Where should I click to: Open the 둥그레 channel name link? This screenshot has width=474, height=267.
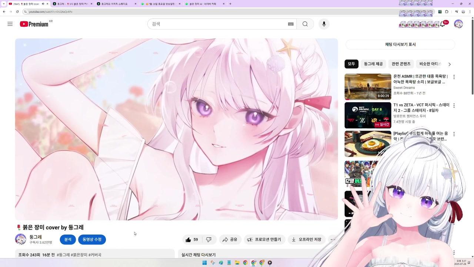point(36,237)
